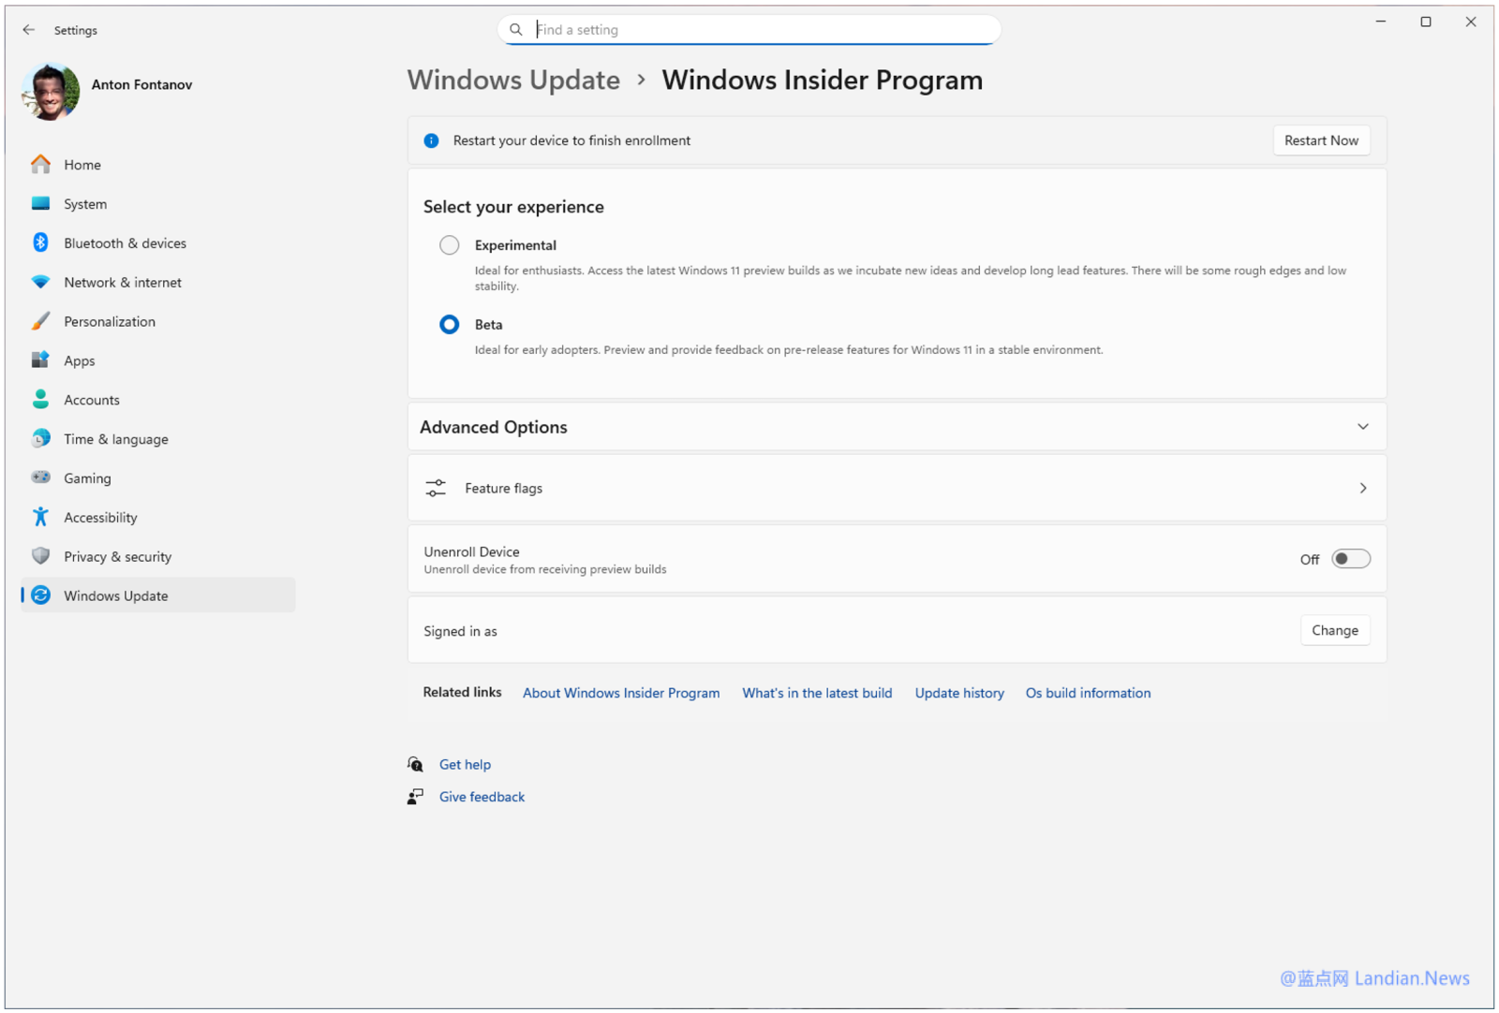The image size is (1499, 1013).
Task: Select the Beta radio button
Action: tap(450, 325)
